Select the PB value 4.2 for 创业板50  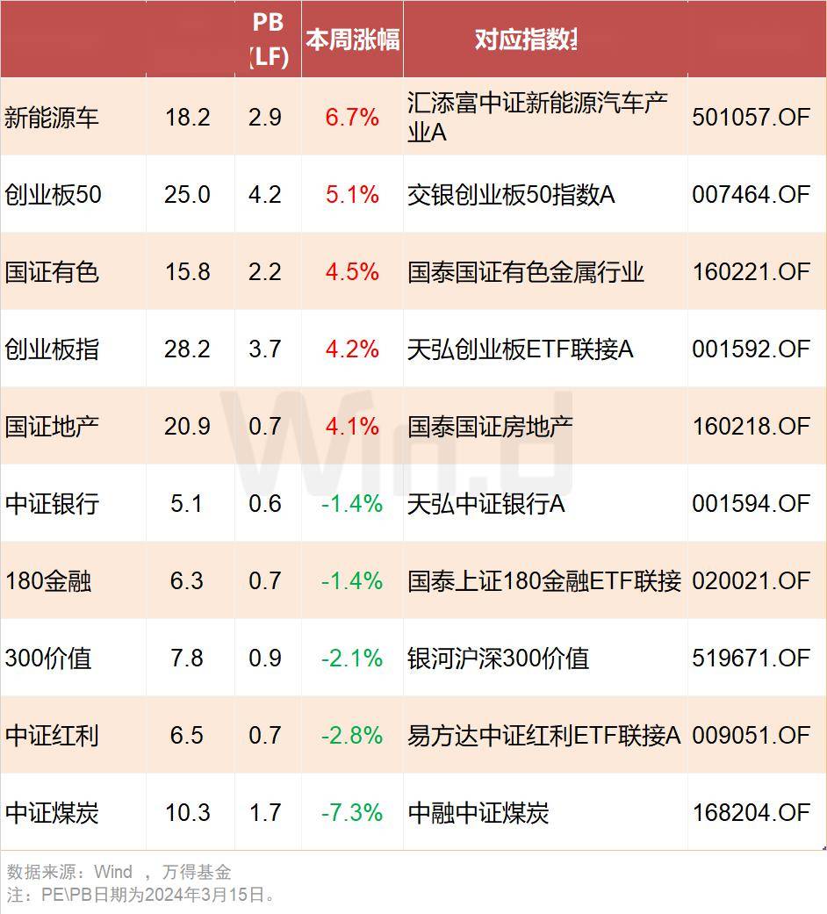268,195
